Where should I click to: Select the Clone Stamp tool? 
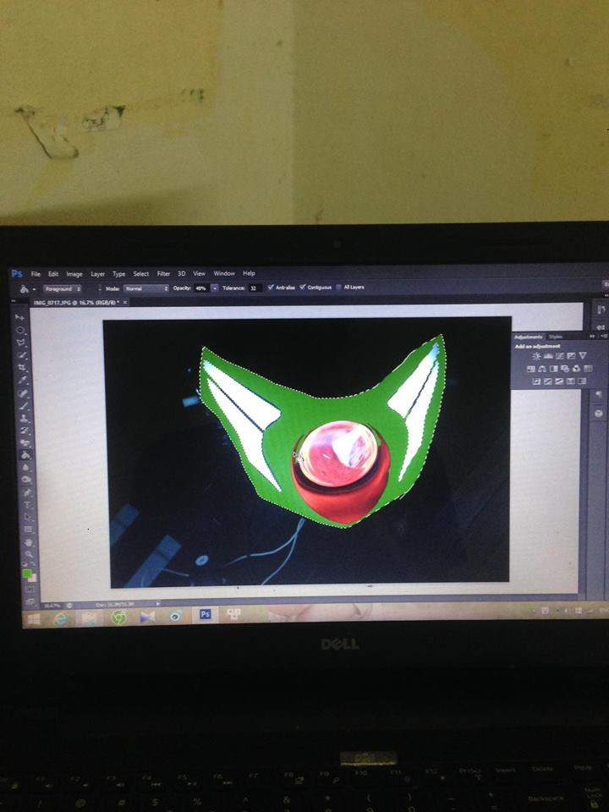point(24,417)
